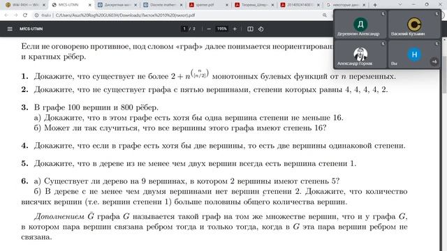Select the Василий Кузьмин participant tile
Screen dimensions: 447x251
coord(414,24)
